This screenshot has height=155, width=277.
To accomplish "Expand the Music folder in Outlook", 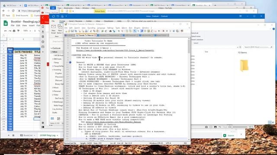I will pos(53,87).
